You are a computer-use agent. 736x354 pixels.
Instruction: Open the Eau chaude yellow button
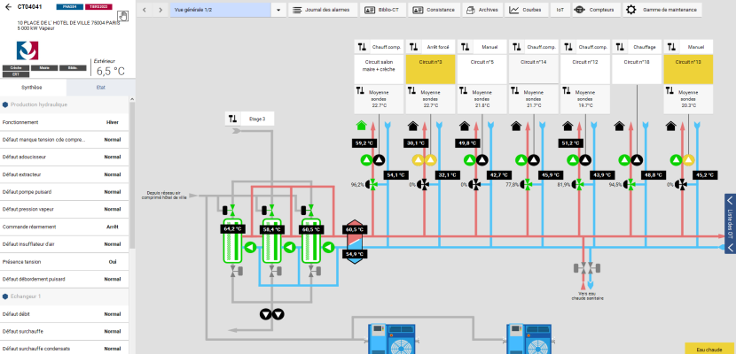coord(709,349)
